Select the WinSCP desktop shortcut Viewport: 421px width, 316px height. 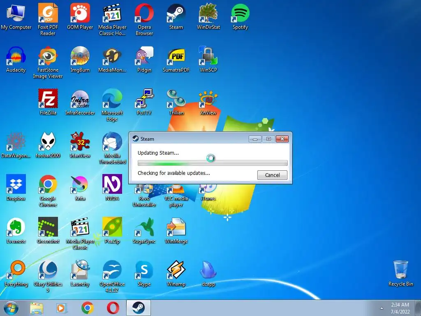point(208,60)
